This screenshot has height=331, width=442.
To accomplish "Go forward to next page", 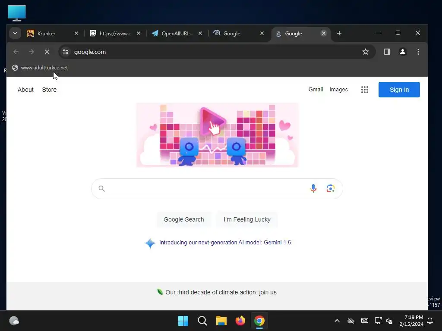I will click(32, 52).
